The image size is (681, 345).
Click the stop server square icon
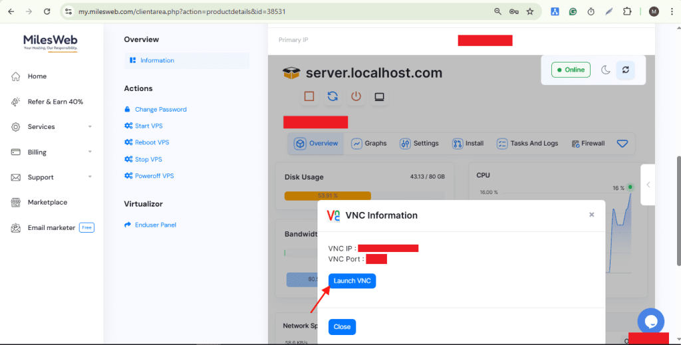tap(309, 96)
